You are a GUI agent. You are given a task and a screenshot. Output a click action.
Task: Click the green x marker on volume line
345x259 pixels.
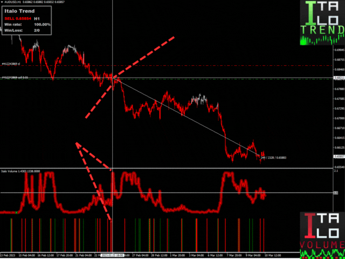coord(16,213)
